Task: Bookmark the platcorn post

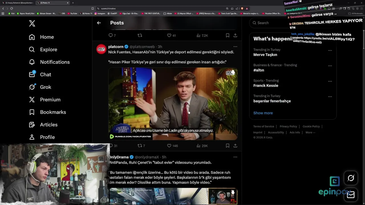Action: (228, 145)
